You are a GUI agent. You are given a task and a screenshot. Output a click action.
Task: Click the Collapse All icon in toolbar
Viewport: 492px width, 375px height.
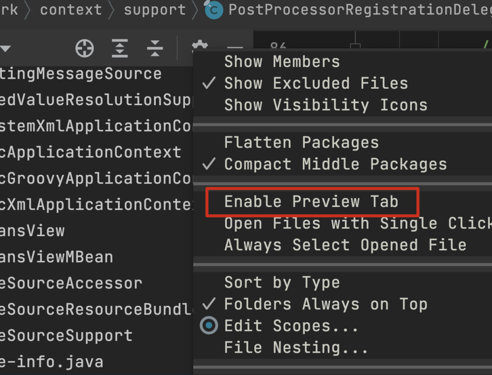point(155,48)
